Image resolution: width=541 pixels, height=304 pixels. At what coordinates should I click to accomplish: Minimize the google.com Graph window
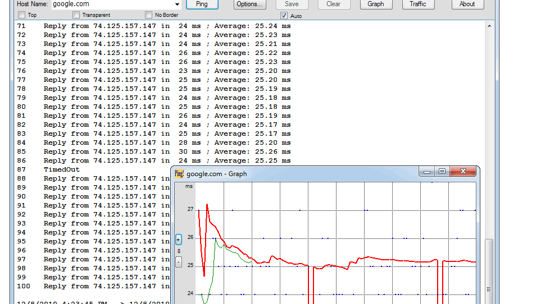coord(427,172)
